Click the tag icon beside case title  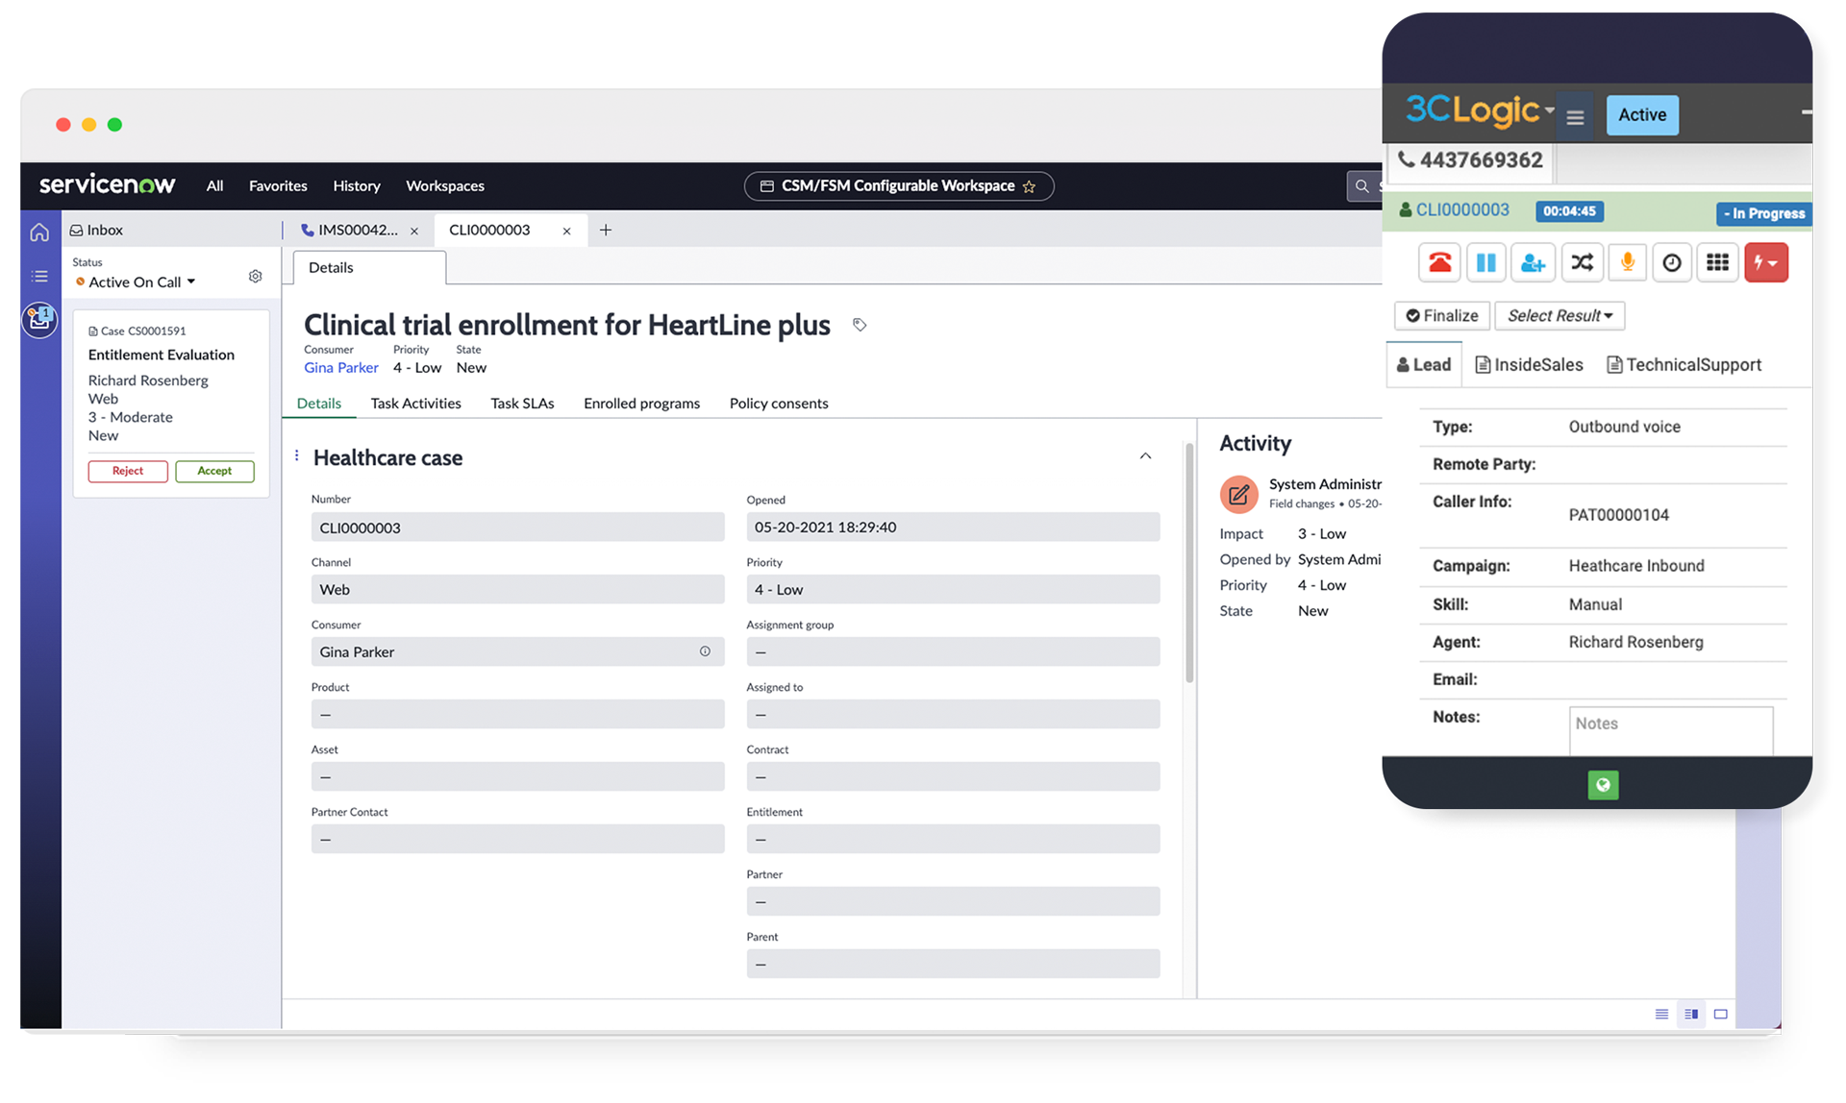click(860, 325)
